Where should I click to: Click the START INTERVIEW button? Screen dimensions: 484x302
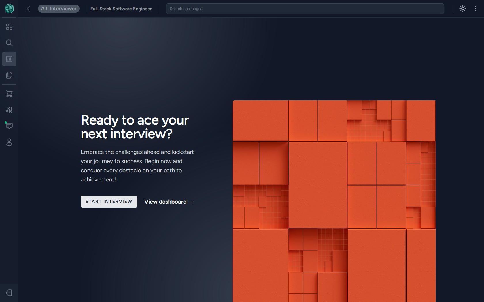coord(109,202)
